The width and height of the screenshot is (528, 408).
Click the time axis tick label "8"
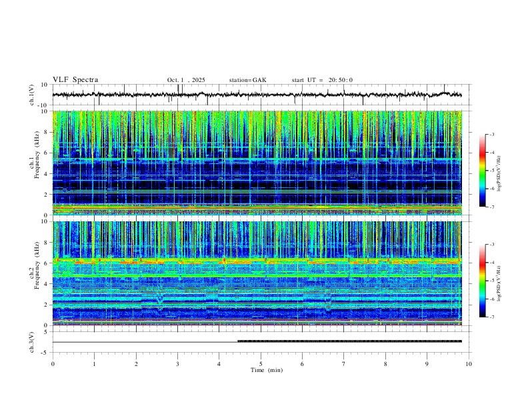(385, 364)
